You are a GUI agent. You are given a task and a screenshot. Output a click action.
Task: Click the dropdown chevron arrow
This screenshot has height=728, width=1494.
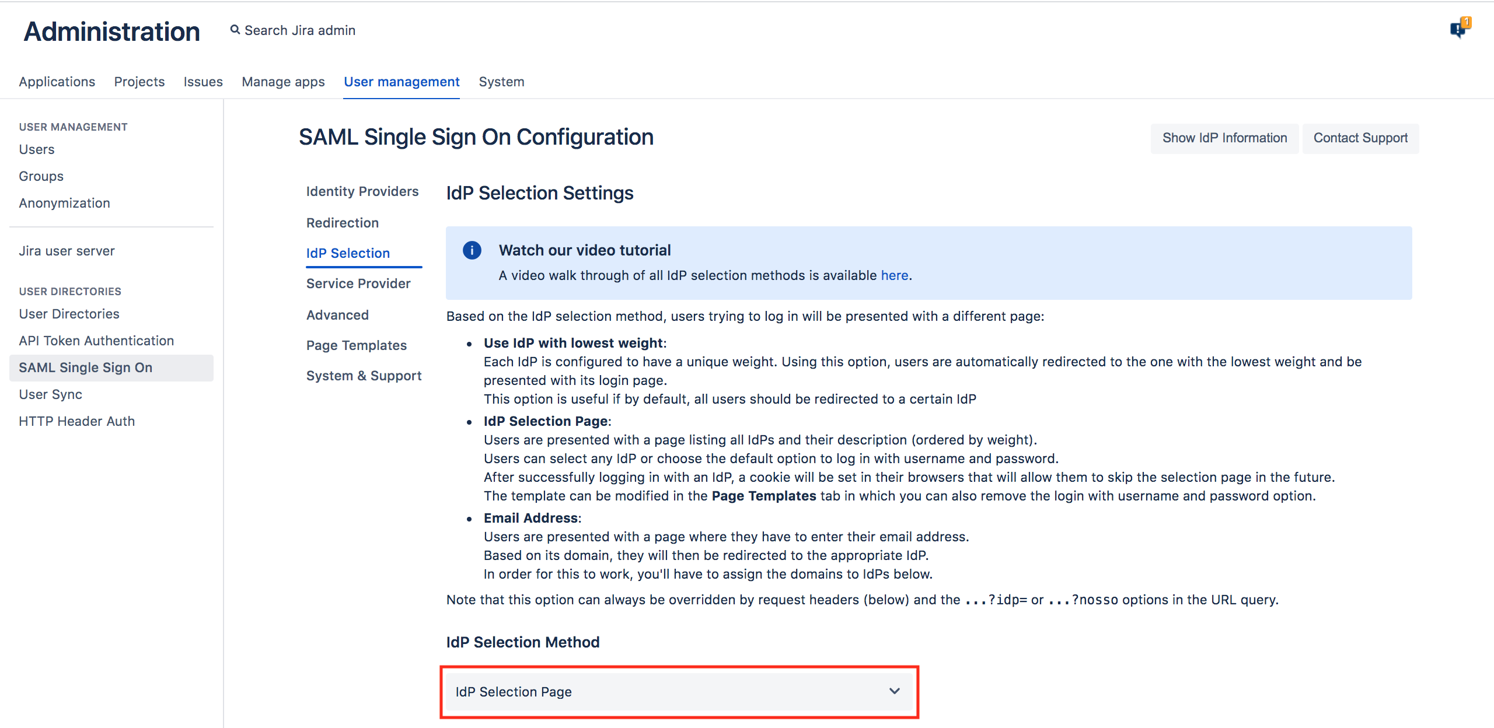(x=894, y=691)
